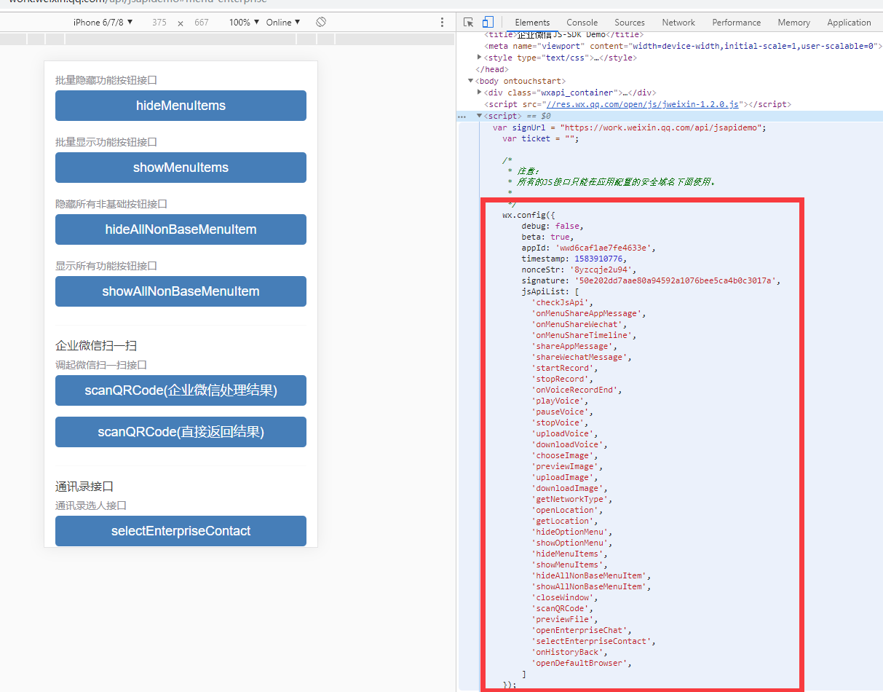The image size is (883, 692).
Task: Click the width field showing 375
Action: tap(159, 23)
